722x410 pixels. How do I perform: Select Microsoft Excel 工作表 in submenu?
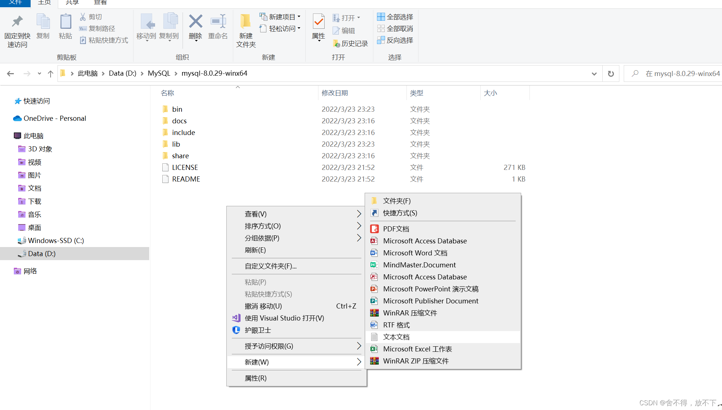417,349
